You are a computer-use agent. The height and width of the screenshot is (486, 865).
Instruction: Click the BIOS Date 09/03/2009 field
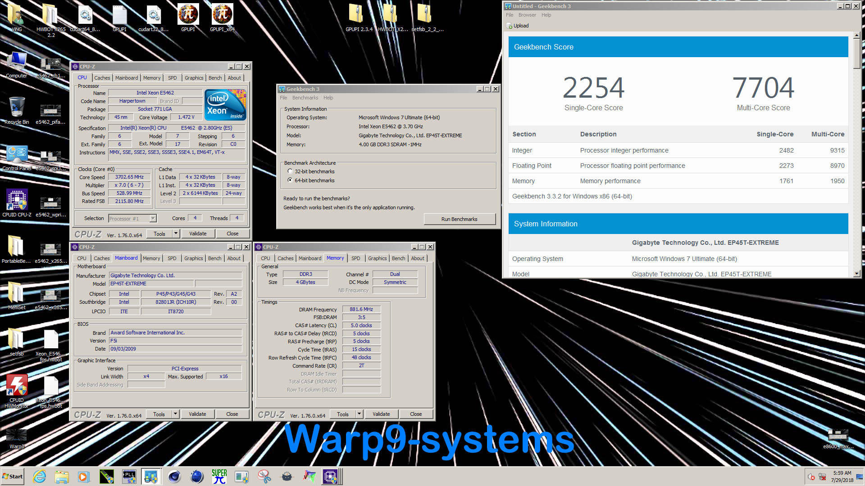click(175, 349)
